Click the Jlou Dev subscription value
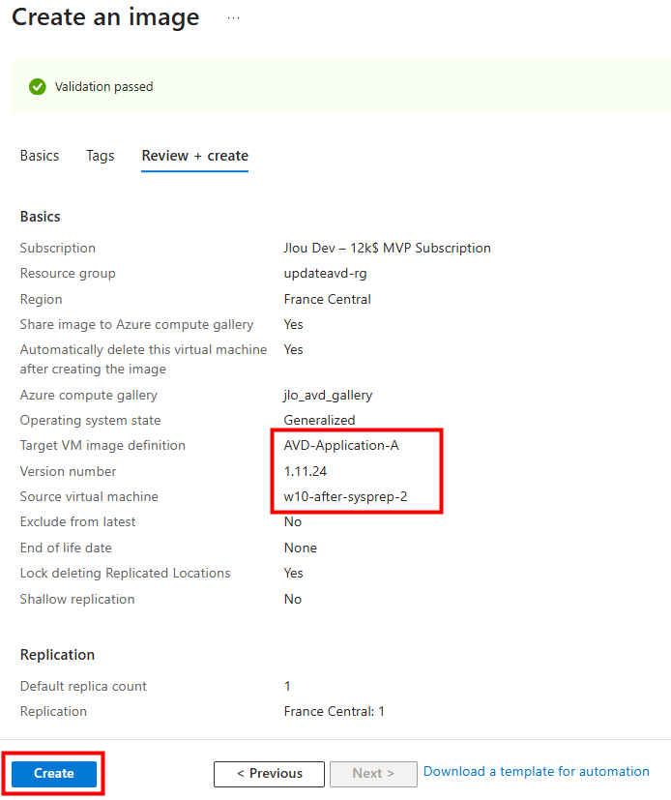This screenshot has height=800, width=671. pos(387,248)
